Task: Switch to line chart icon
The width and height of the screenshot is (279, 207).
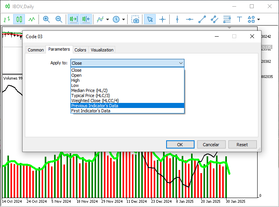Action: pyautogui.click(x=32, y=19)
